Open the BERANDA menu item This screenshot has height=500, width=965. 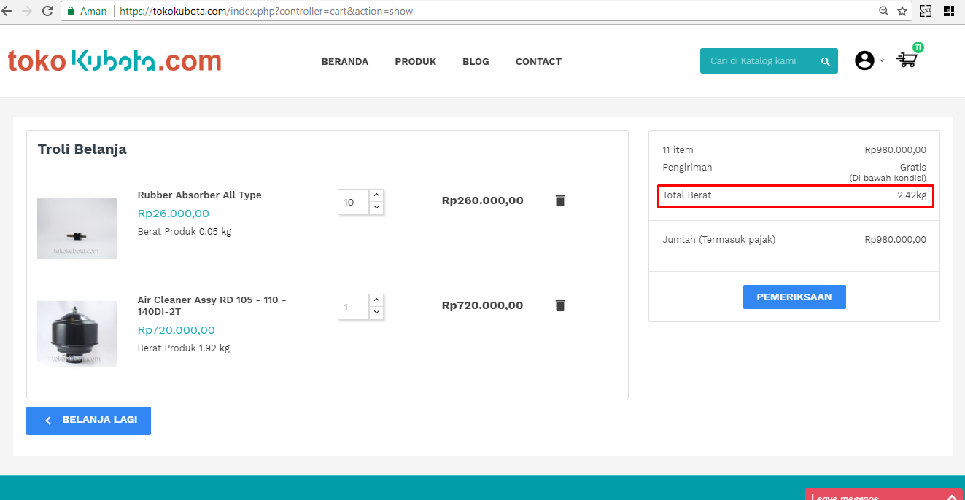(345, 62)
